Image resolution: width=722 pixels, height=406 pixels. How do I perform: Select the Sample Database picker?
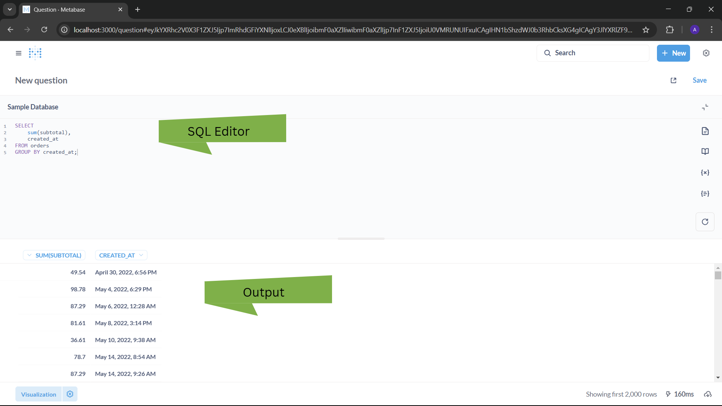tap(33, 107)
